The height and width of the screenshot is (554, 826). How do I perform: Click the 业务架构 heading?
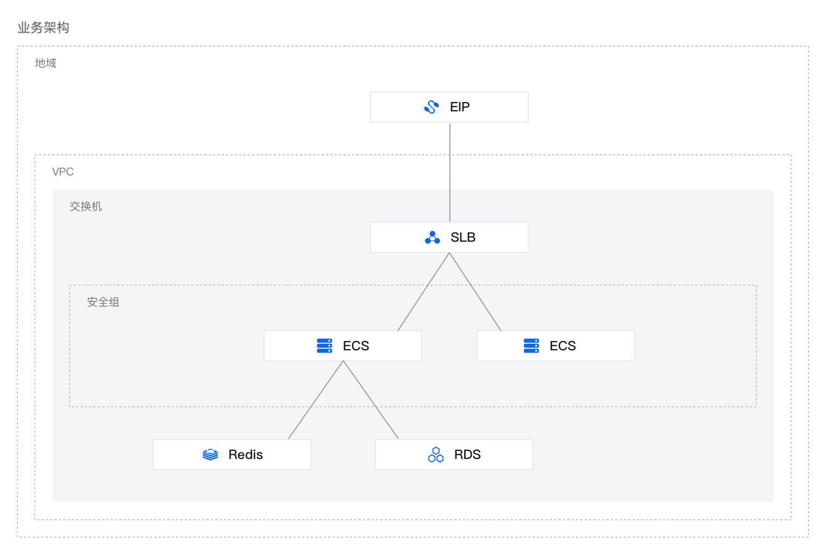pos(43,28)
